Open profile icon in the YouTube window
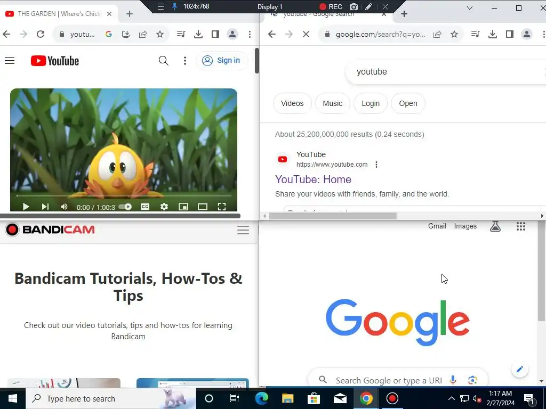The height and width of the screenshot is (409, 546). pos(232,34)
